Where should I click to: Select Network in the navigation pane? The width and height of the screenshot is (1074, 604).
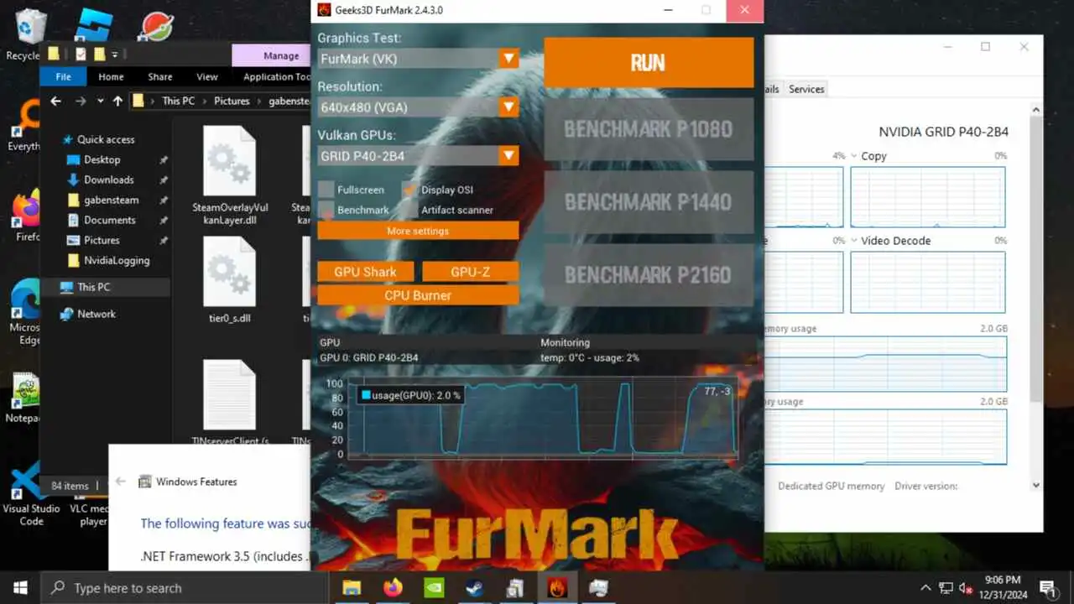[x=96, y=314]
